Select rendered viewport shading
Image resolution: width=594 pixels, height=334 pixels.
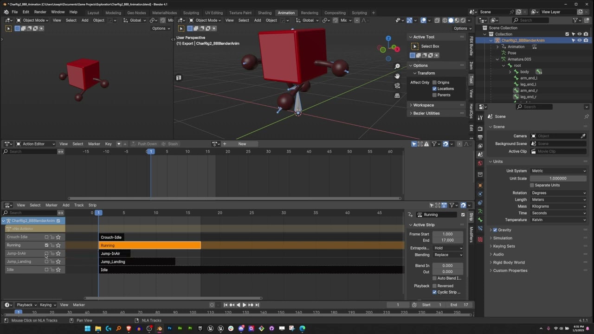tap(463, 20)
